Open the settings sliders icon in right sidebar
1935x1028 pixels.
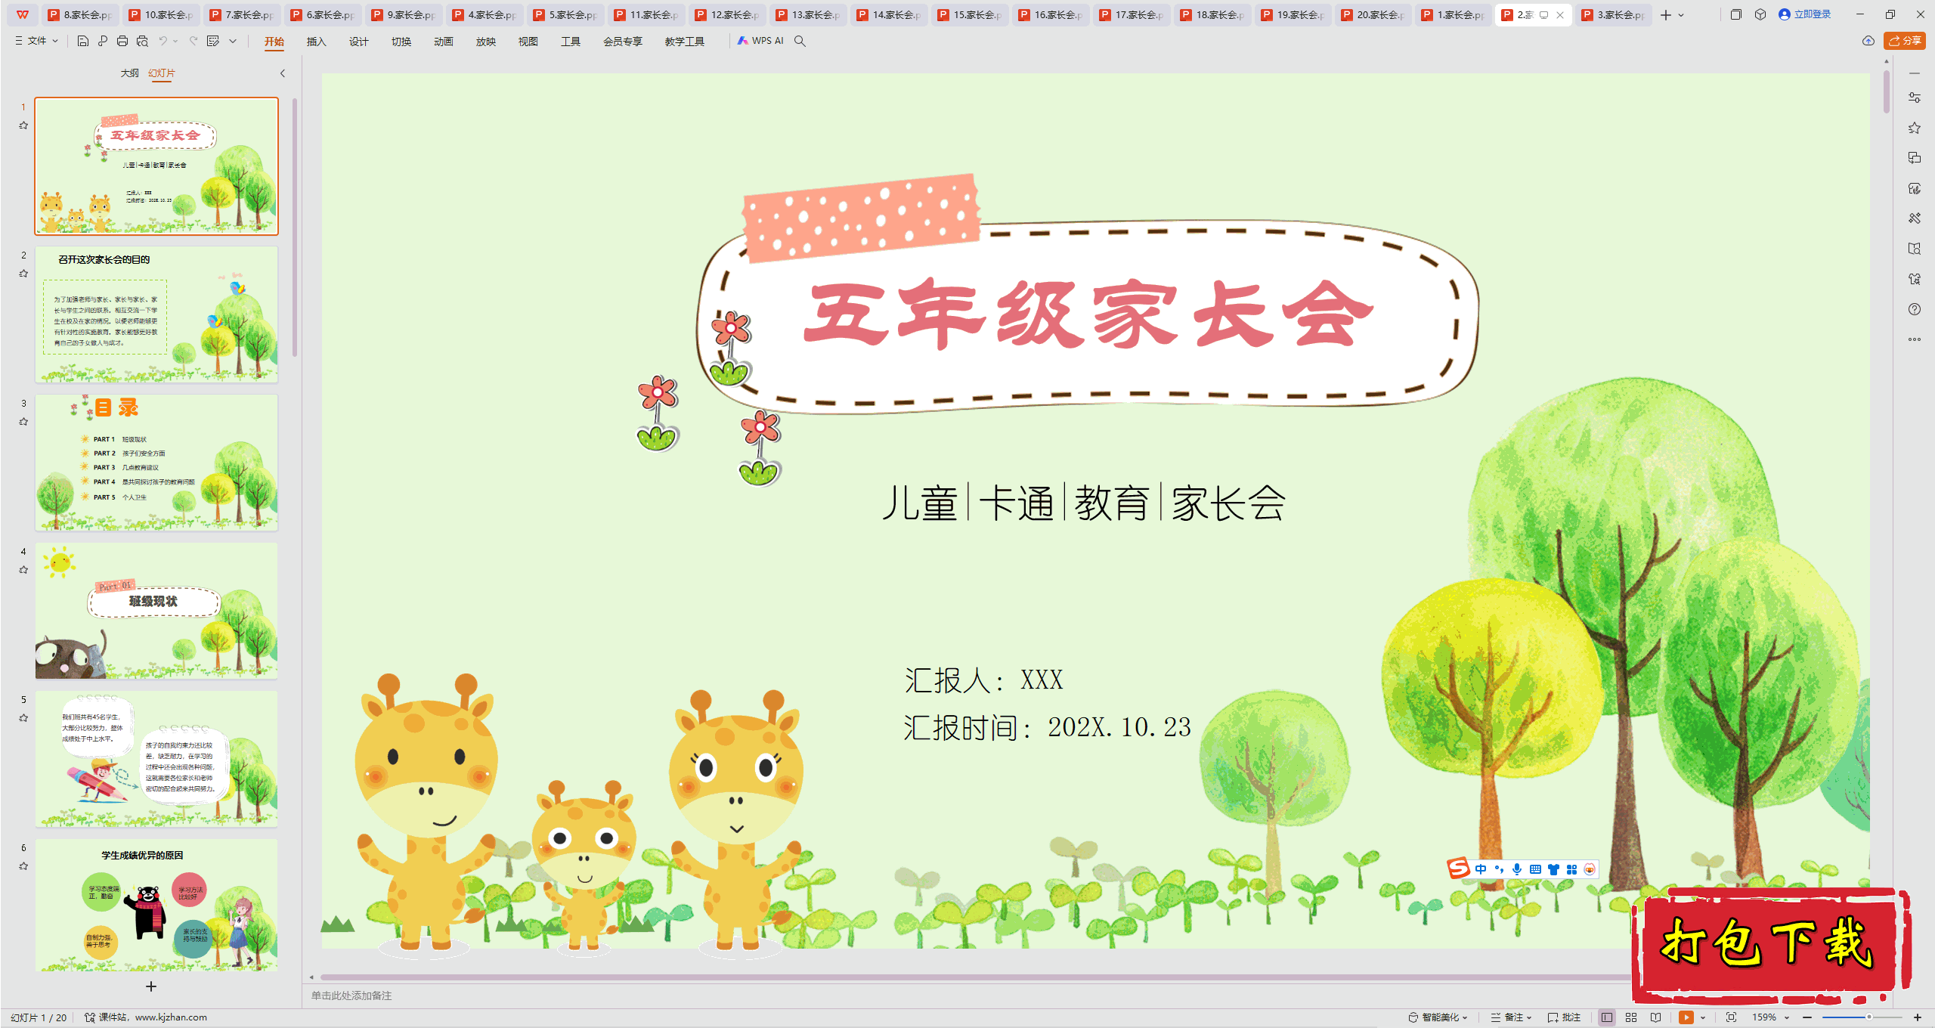tap(1915, 98)
